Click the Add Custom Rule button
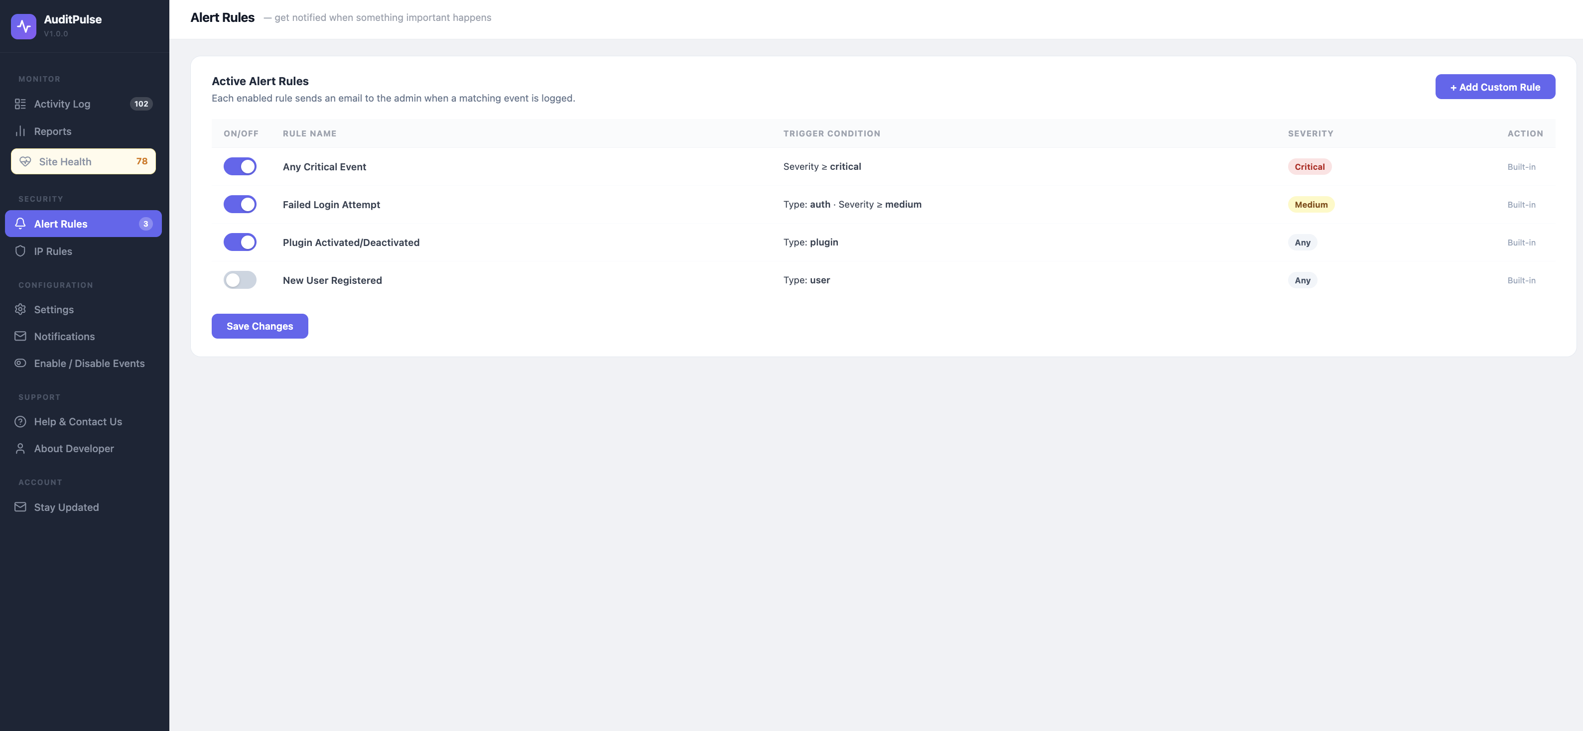1583x731 pixels. [1494, 87]
